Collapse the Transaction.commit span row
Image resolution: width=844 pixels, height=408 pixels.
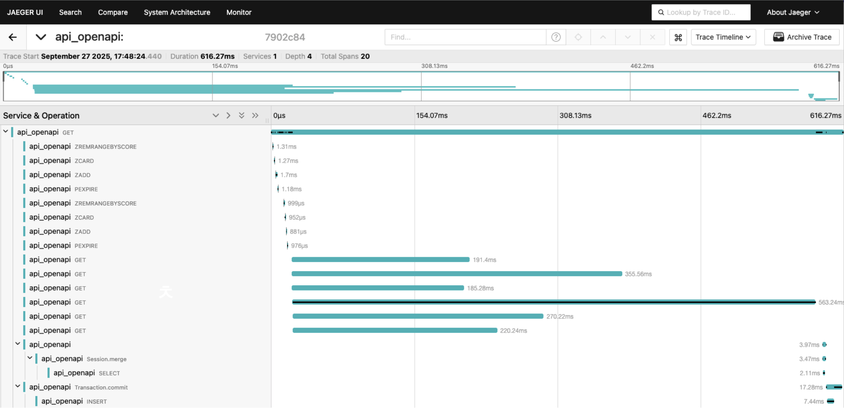coord(18,386)
